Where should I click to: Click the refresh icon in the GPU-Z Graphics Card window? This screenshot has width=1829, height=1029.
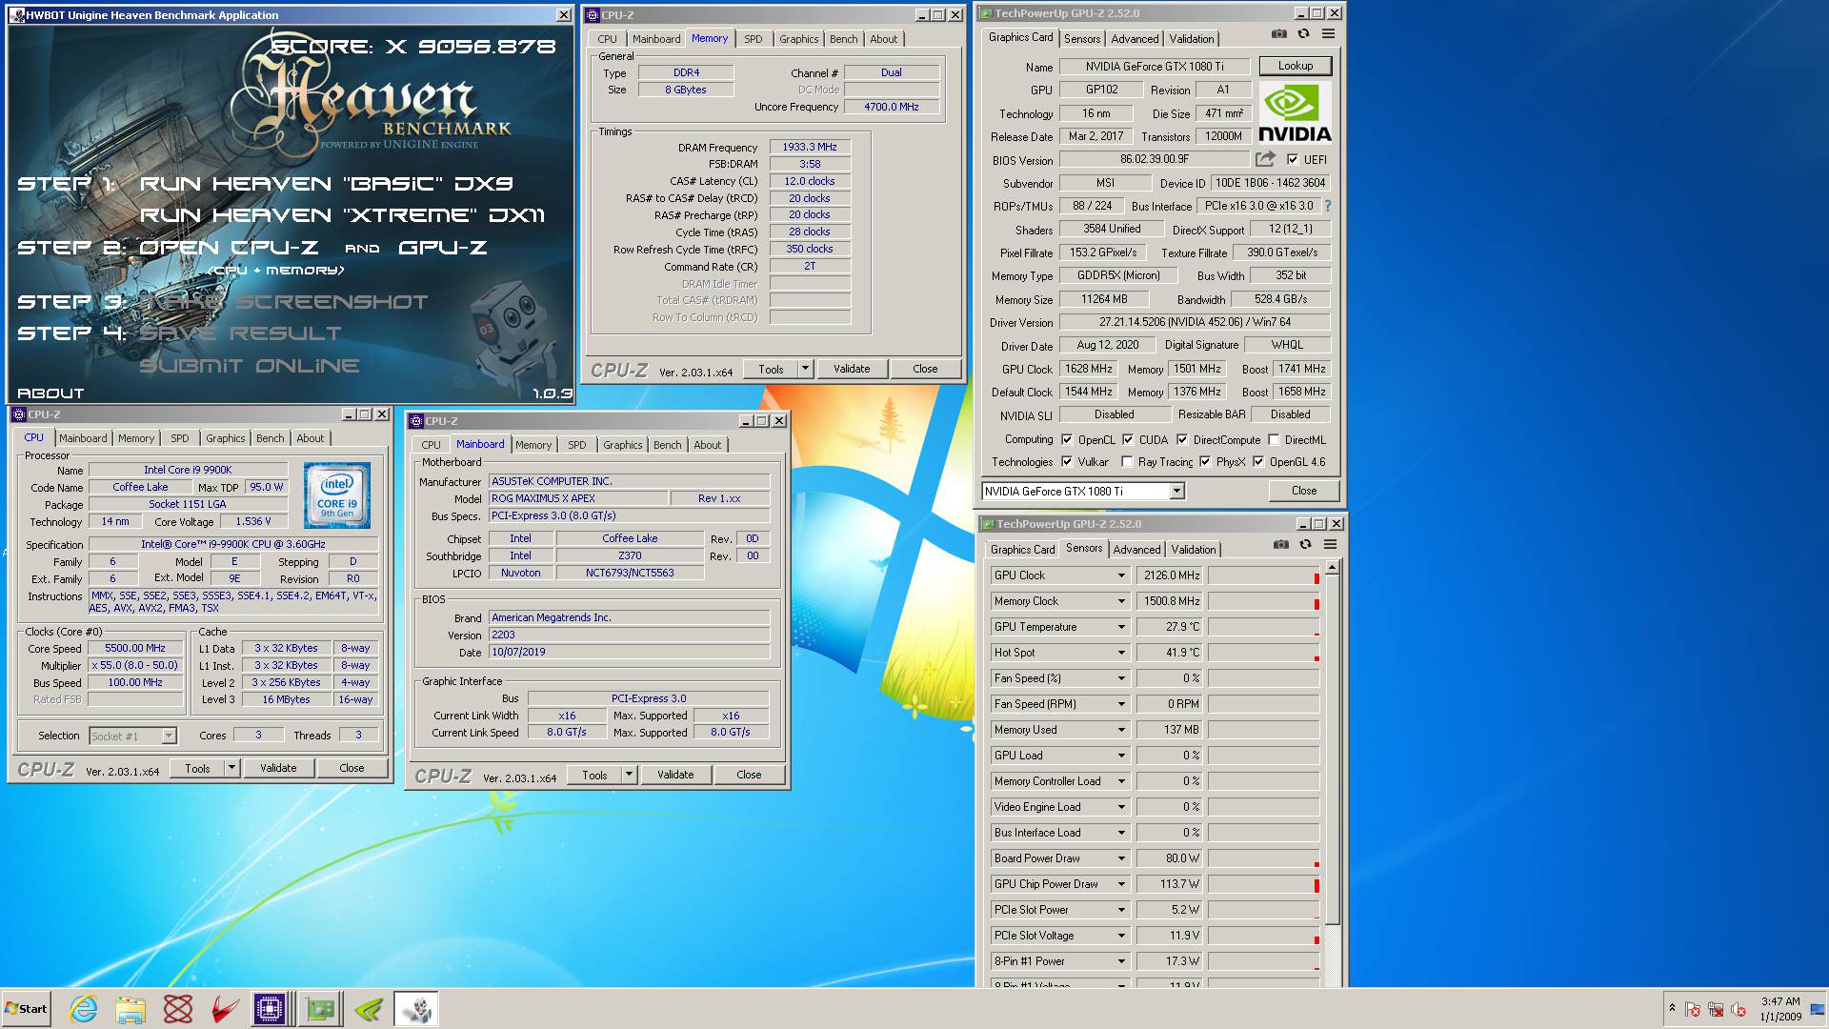(1303, 34)
